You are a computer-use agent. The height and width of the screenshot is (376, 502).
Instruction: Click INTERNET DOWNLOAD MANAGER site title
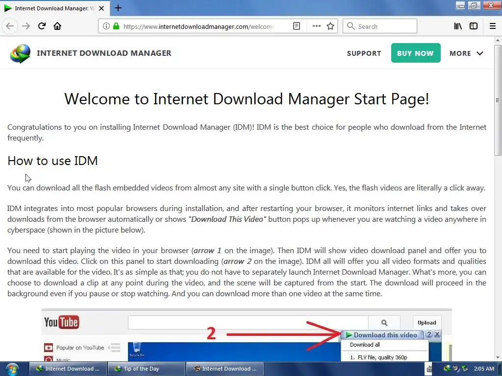pos(104,53)
